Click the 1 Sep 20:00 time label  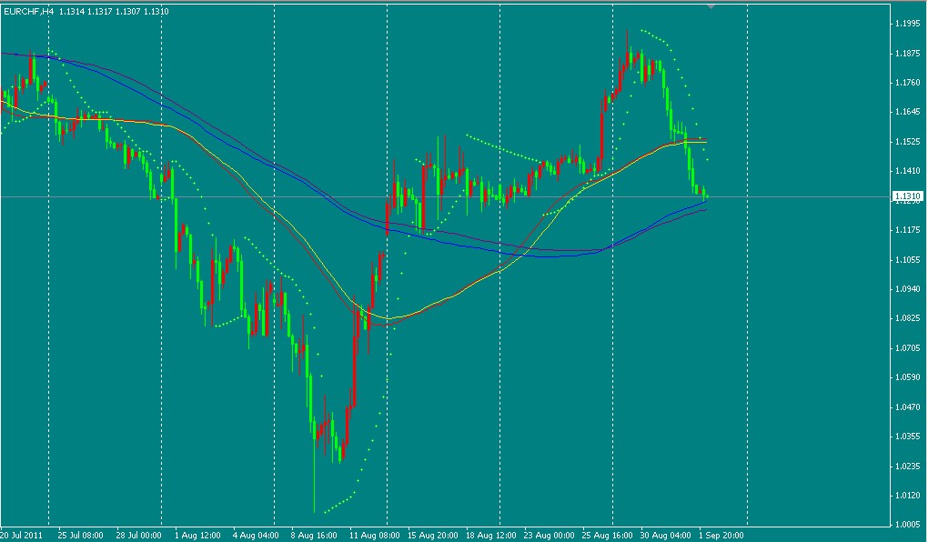[721, 536]
